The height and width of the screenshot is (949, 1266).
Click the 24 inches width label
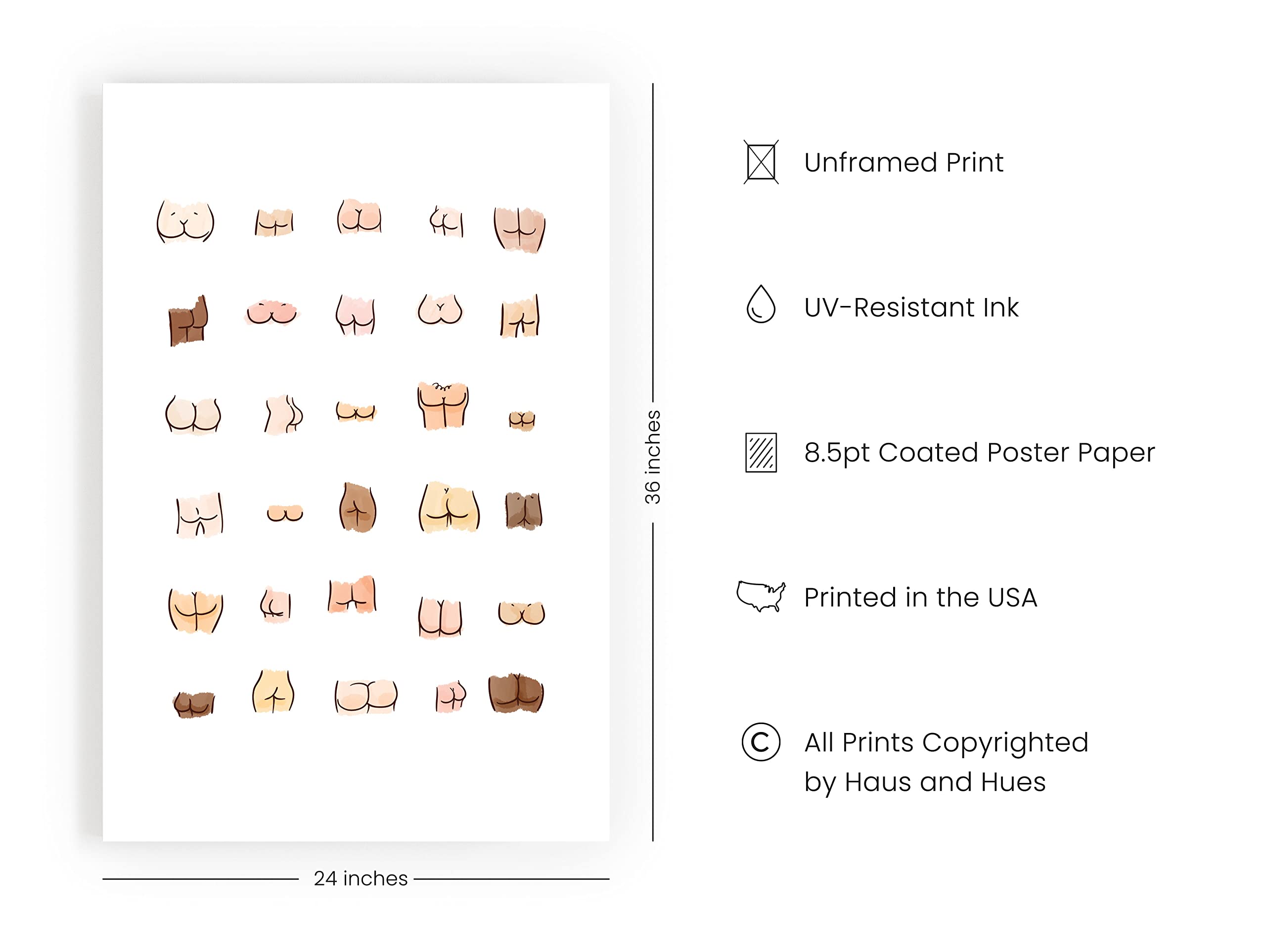(x=361, y=878)
